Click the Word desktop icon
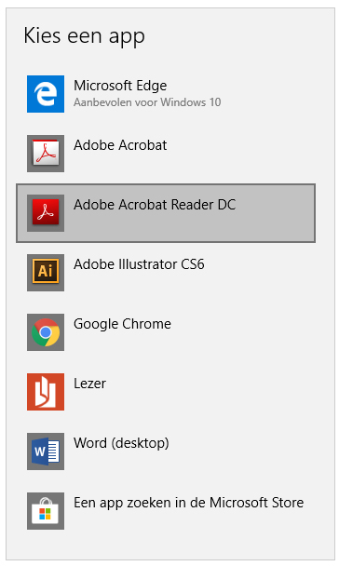This screenshot has height=566, width=339. [46, 451]
